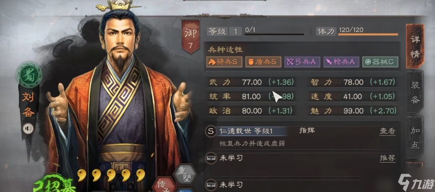435x192 pixels.
Task: Play Liu Bei's voice with the speaker icon
Action: pyautogui.click(x=28, y=129)
